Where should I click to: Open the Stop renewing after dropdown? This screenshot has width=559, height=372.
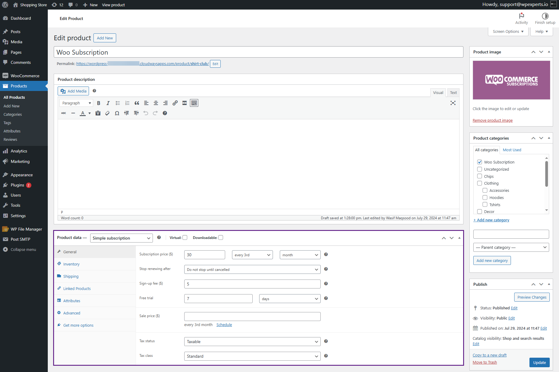point(252,269)
